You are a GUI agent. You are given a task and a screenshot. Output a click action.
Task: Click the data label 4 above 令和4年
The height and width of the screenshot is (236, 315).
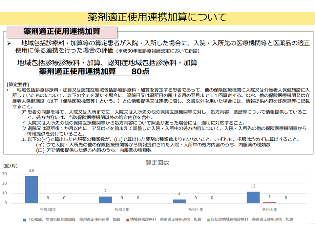pos(179,194)
